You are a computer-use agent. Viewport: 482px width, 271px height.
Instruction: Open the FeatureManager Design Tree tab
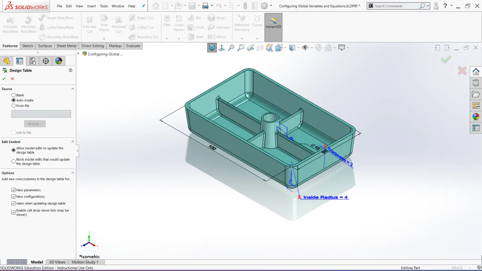(7, 61)
